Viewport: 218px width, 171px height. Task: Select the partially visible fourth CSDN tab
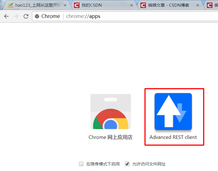pyautogui.click(x=212, y=5)
